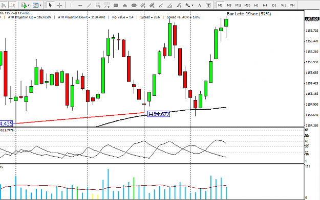Click the 1155.425 price scale label
320x200 pixels.
[x=312, y=83]
